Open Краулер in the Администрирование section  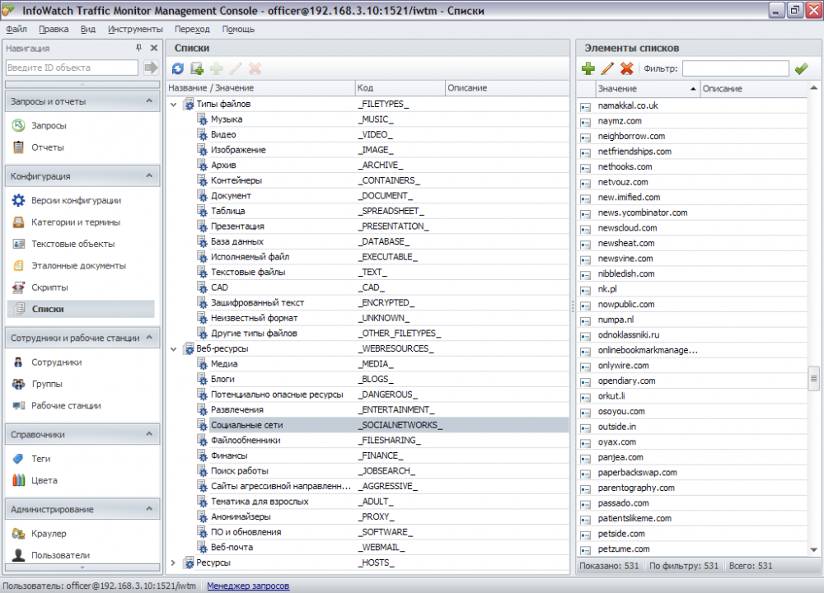click(x=49, y=534)
